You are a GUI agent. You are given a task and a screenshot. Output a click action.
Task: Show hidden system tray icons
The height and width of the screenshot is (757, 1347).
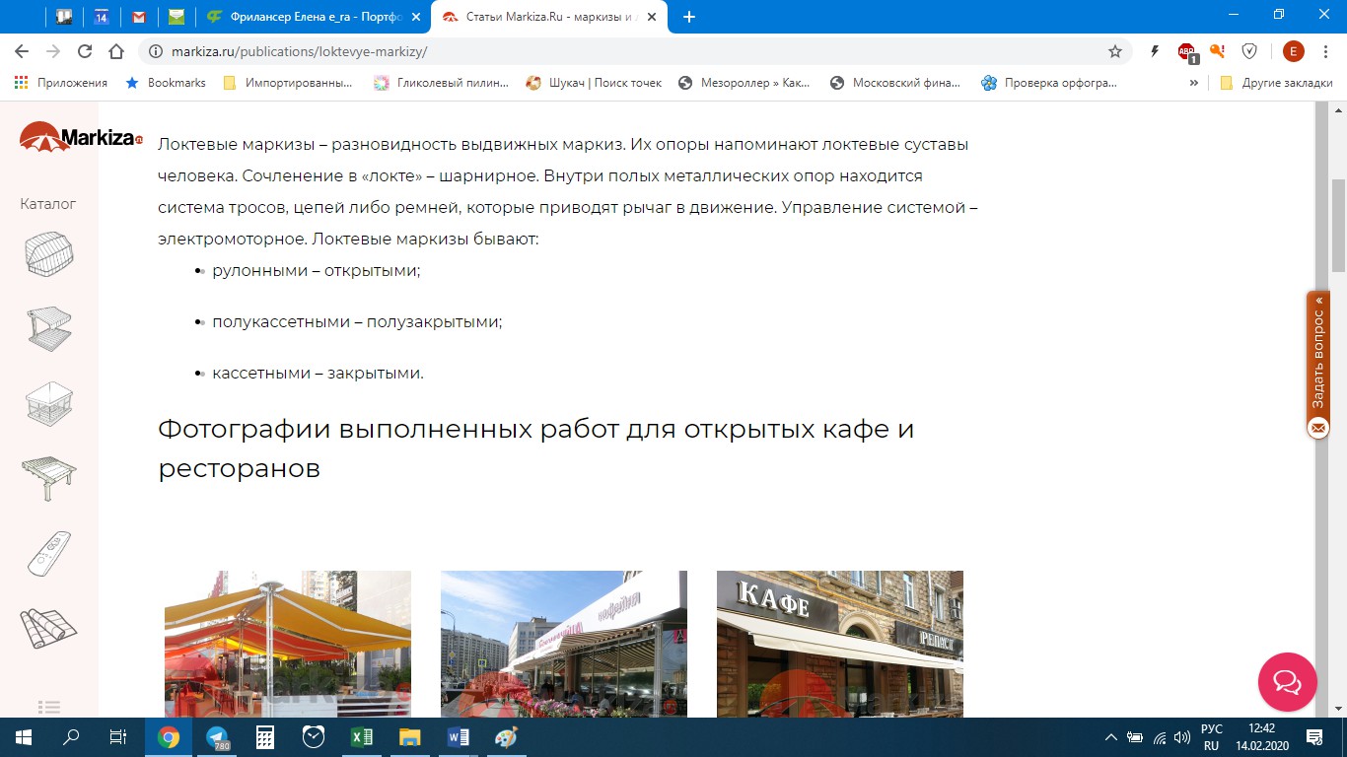(x=1111, y=737)
